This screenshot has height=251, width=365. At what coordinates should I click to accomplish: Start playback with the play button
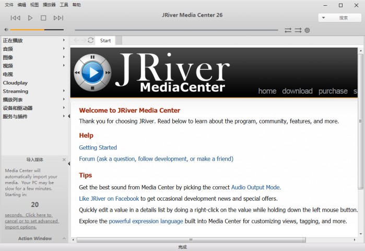(30, 18)
